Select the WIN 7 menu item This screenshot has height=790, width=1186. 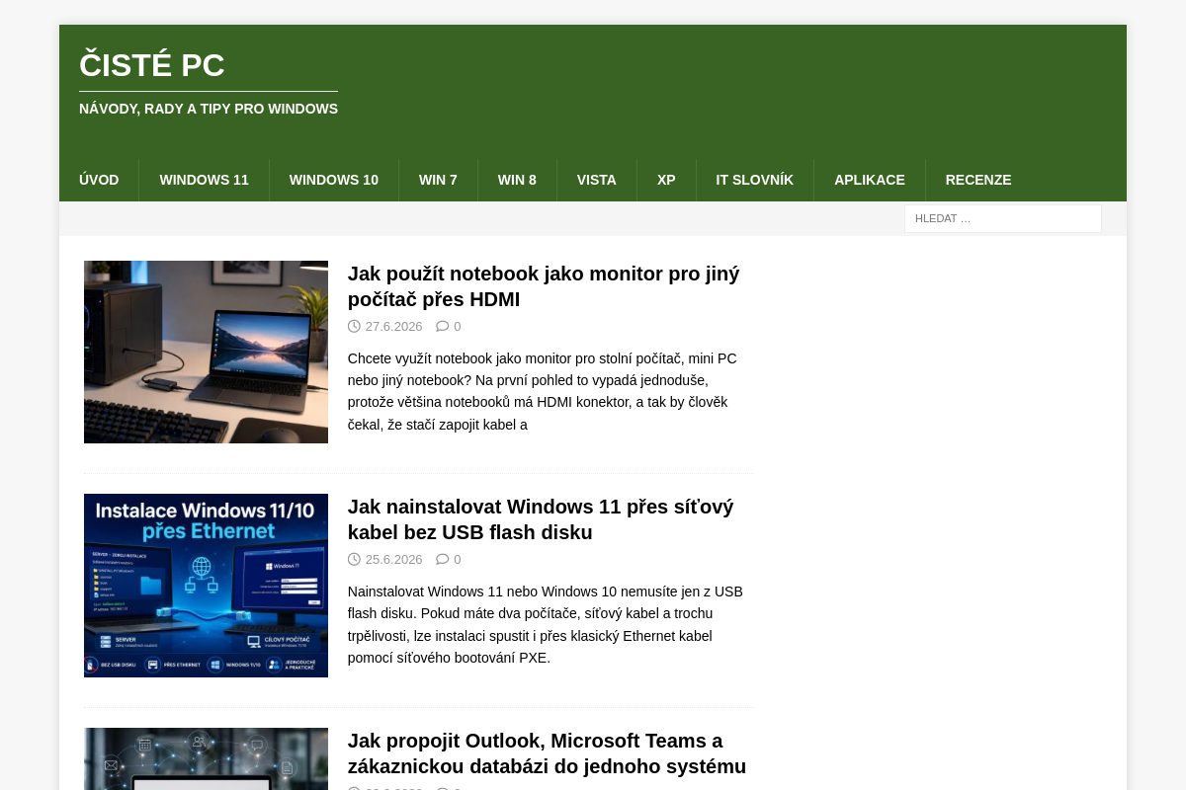click(438, 180)
